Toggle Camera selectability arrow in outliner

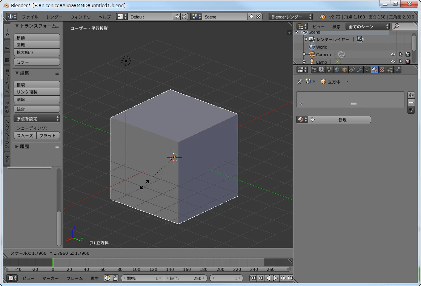[401, 55]
